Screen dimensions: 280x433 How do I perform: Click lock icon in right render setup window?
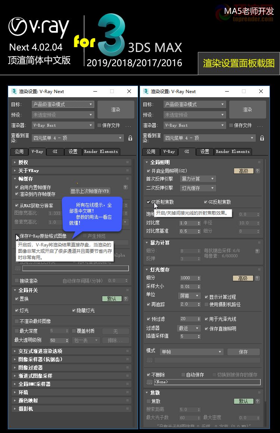(x=262, y=138)
